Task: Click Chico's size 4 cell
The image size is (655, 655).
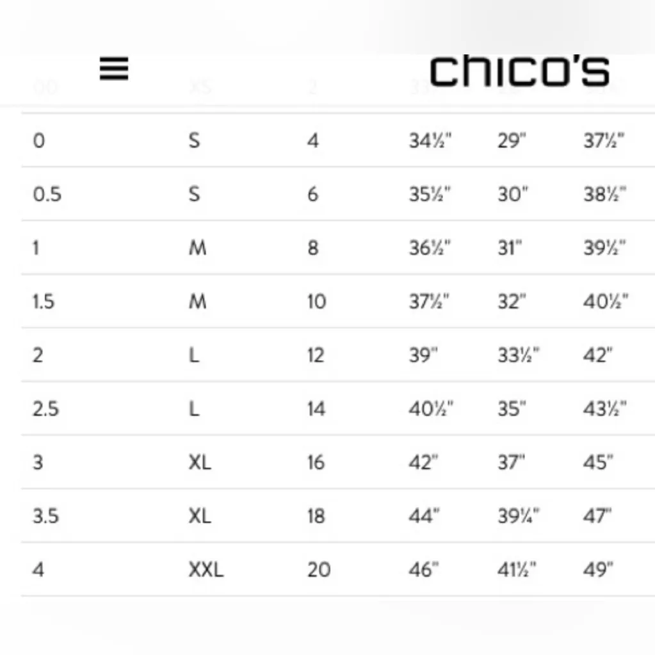Action: pos(38,569)
